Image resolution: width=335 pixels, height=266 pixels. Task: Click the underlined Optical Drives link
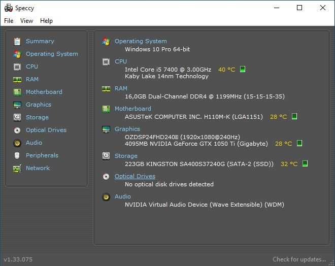[x=135, y=176]
